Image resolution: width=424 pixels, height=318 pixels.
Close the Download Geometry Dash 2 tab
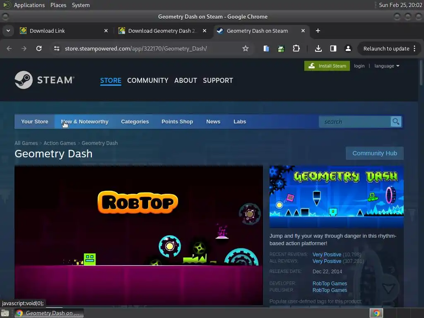click(205, 31)
